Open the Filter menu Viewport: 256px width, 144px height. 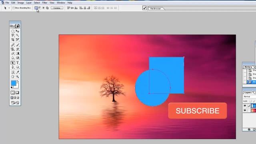45,3
